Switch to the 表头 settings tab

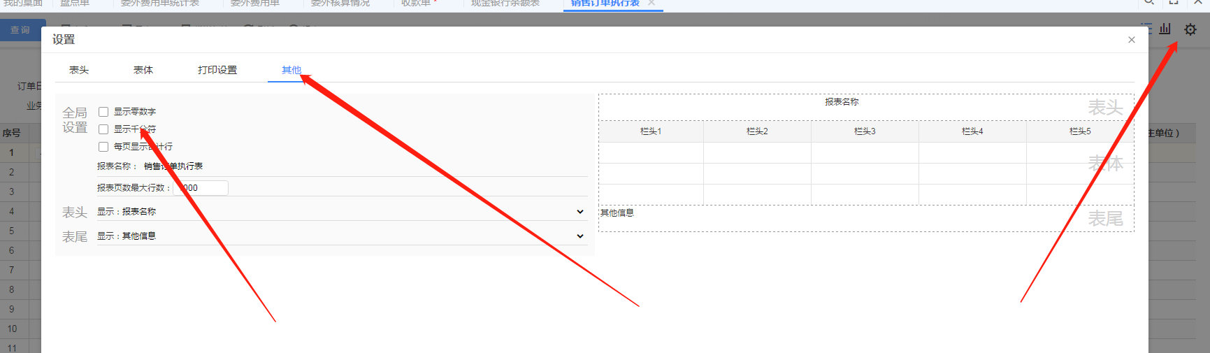click(x=79, y=70)
